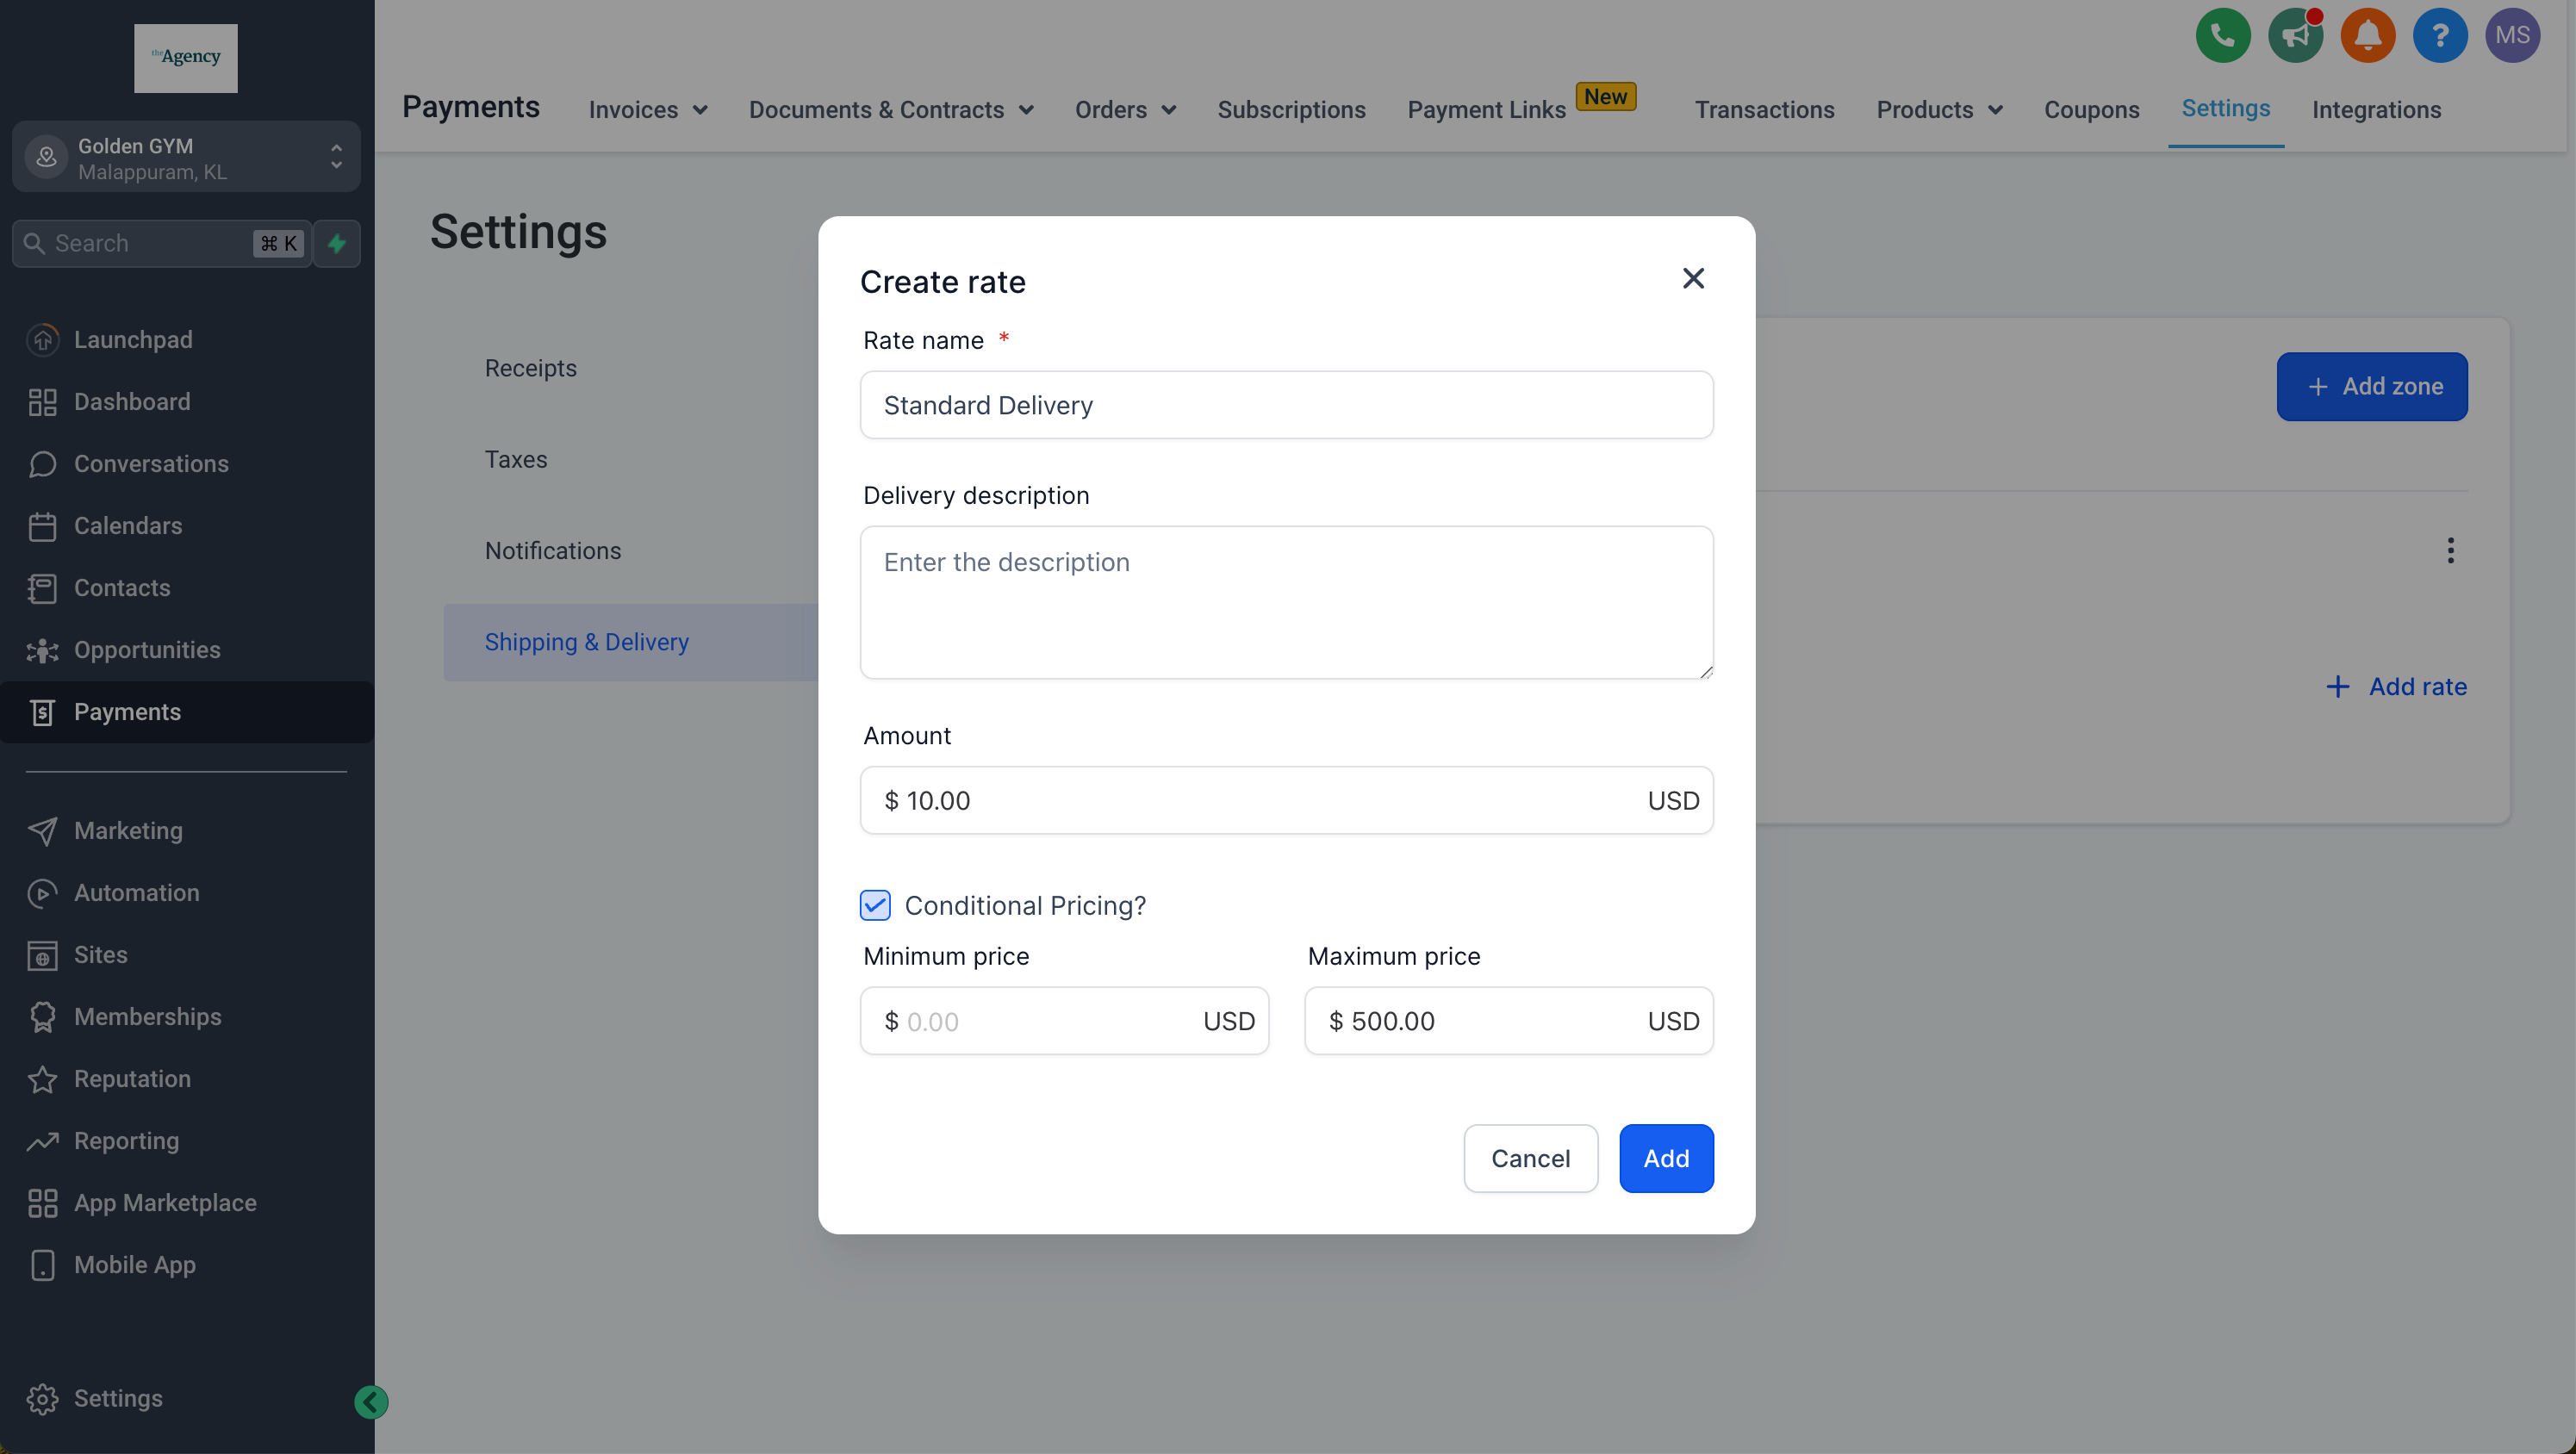This screenshot has height=1454, width=2576.
Task: Switch to the Transactions tab
Action: pos(1764,110)
